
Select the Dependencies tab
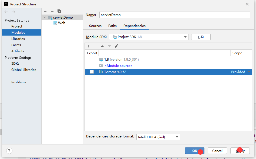click(x=134, y=26)
